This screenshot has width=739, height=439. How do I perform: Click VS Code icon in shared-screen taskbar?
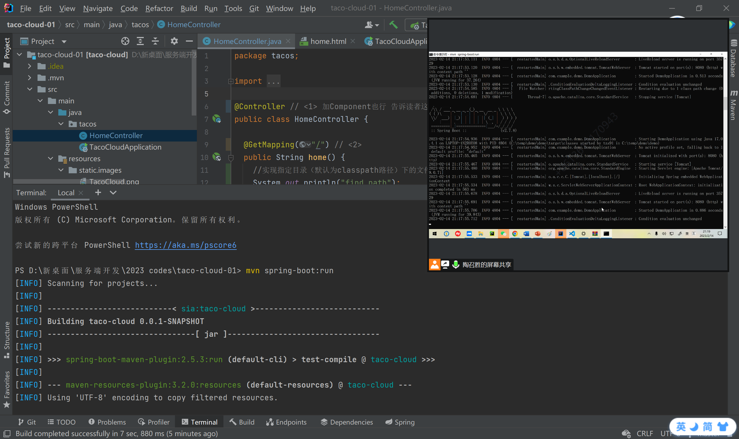[572, 234]
